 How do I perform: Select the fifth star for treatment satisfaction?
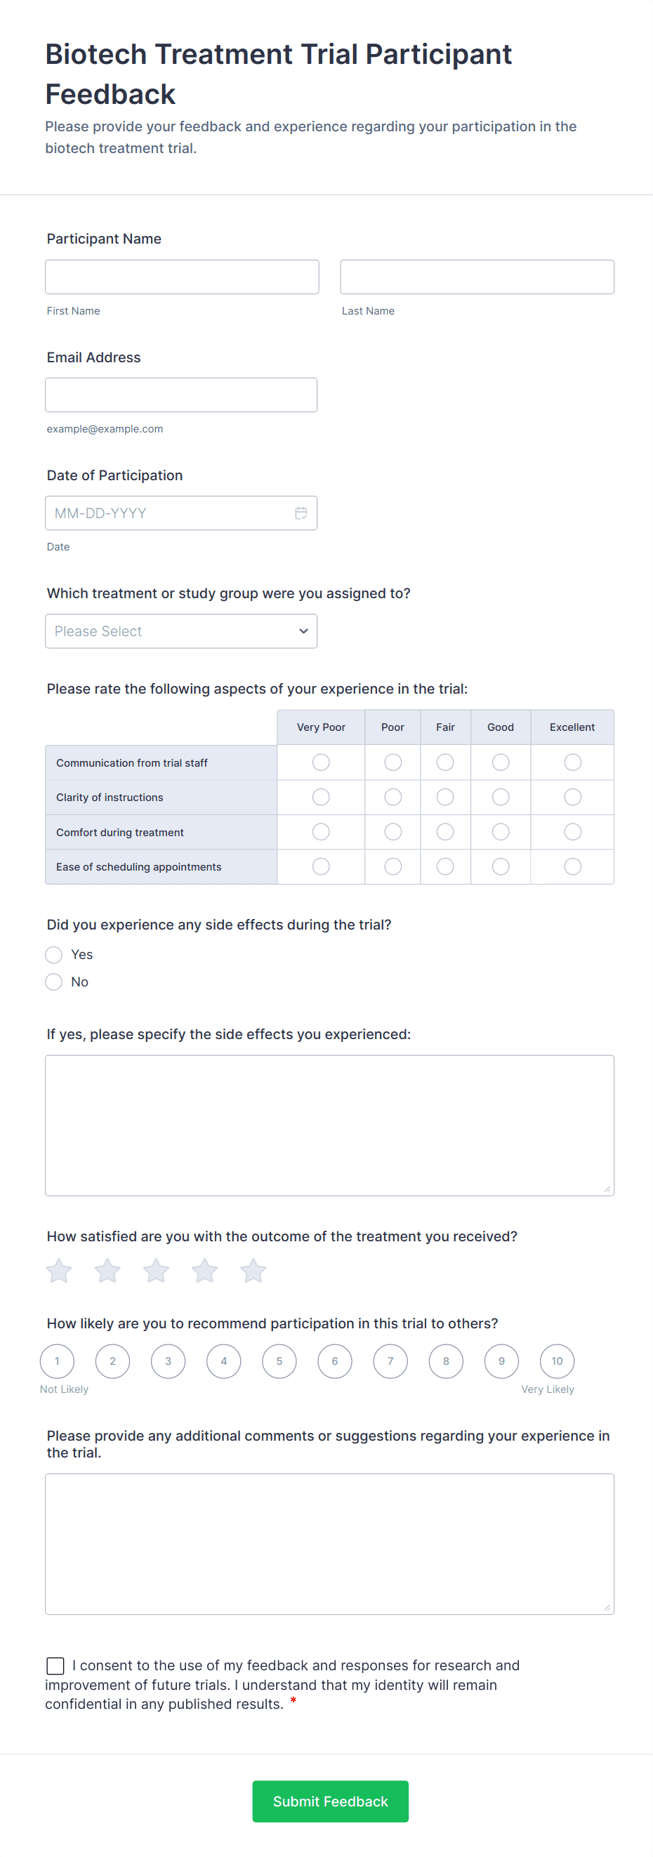click(253, 1271)
